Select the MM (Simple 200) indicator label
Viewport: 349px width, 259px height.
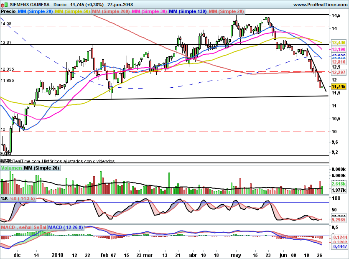point(110,12)
